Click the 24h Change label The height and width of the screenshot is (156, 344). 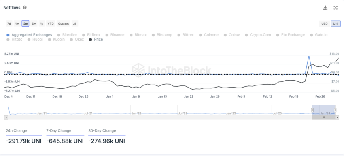pos(17,131)
